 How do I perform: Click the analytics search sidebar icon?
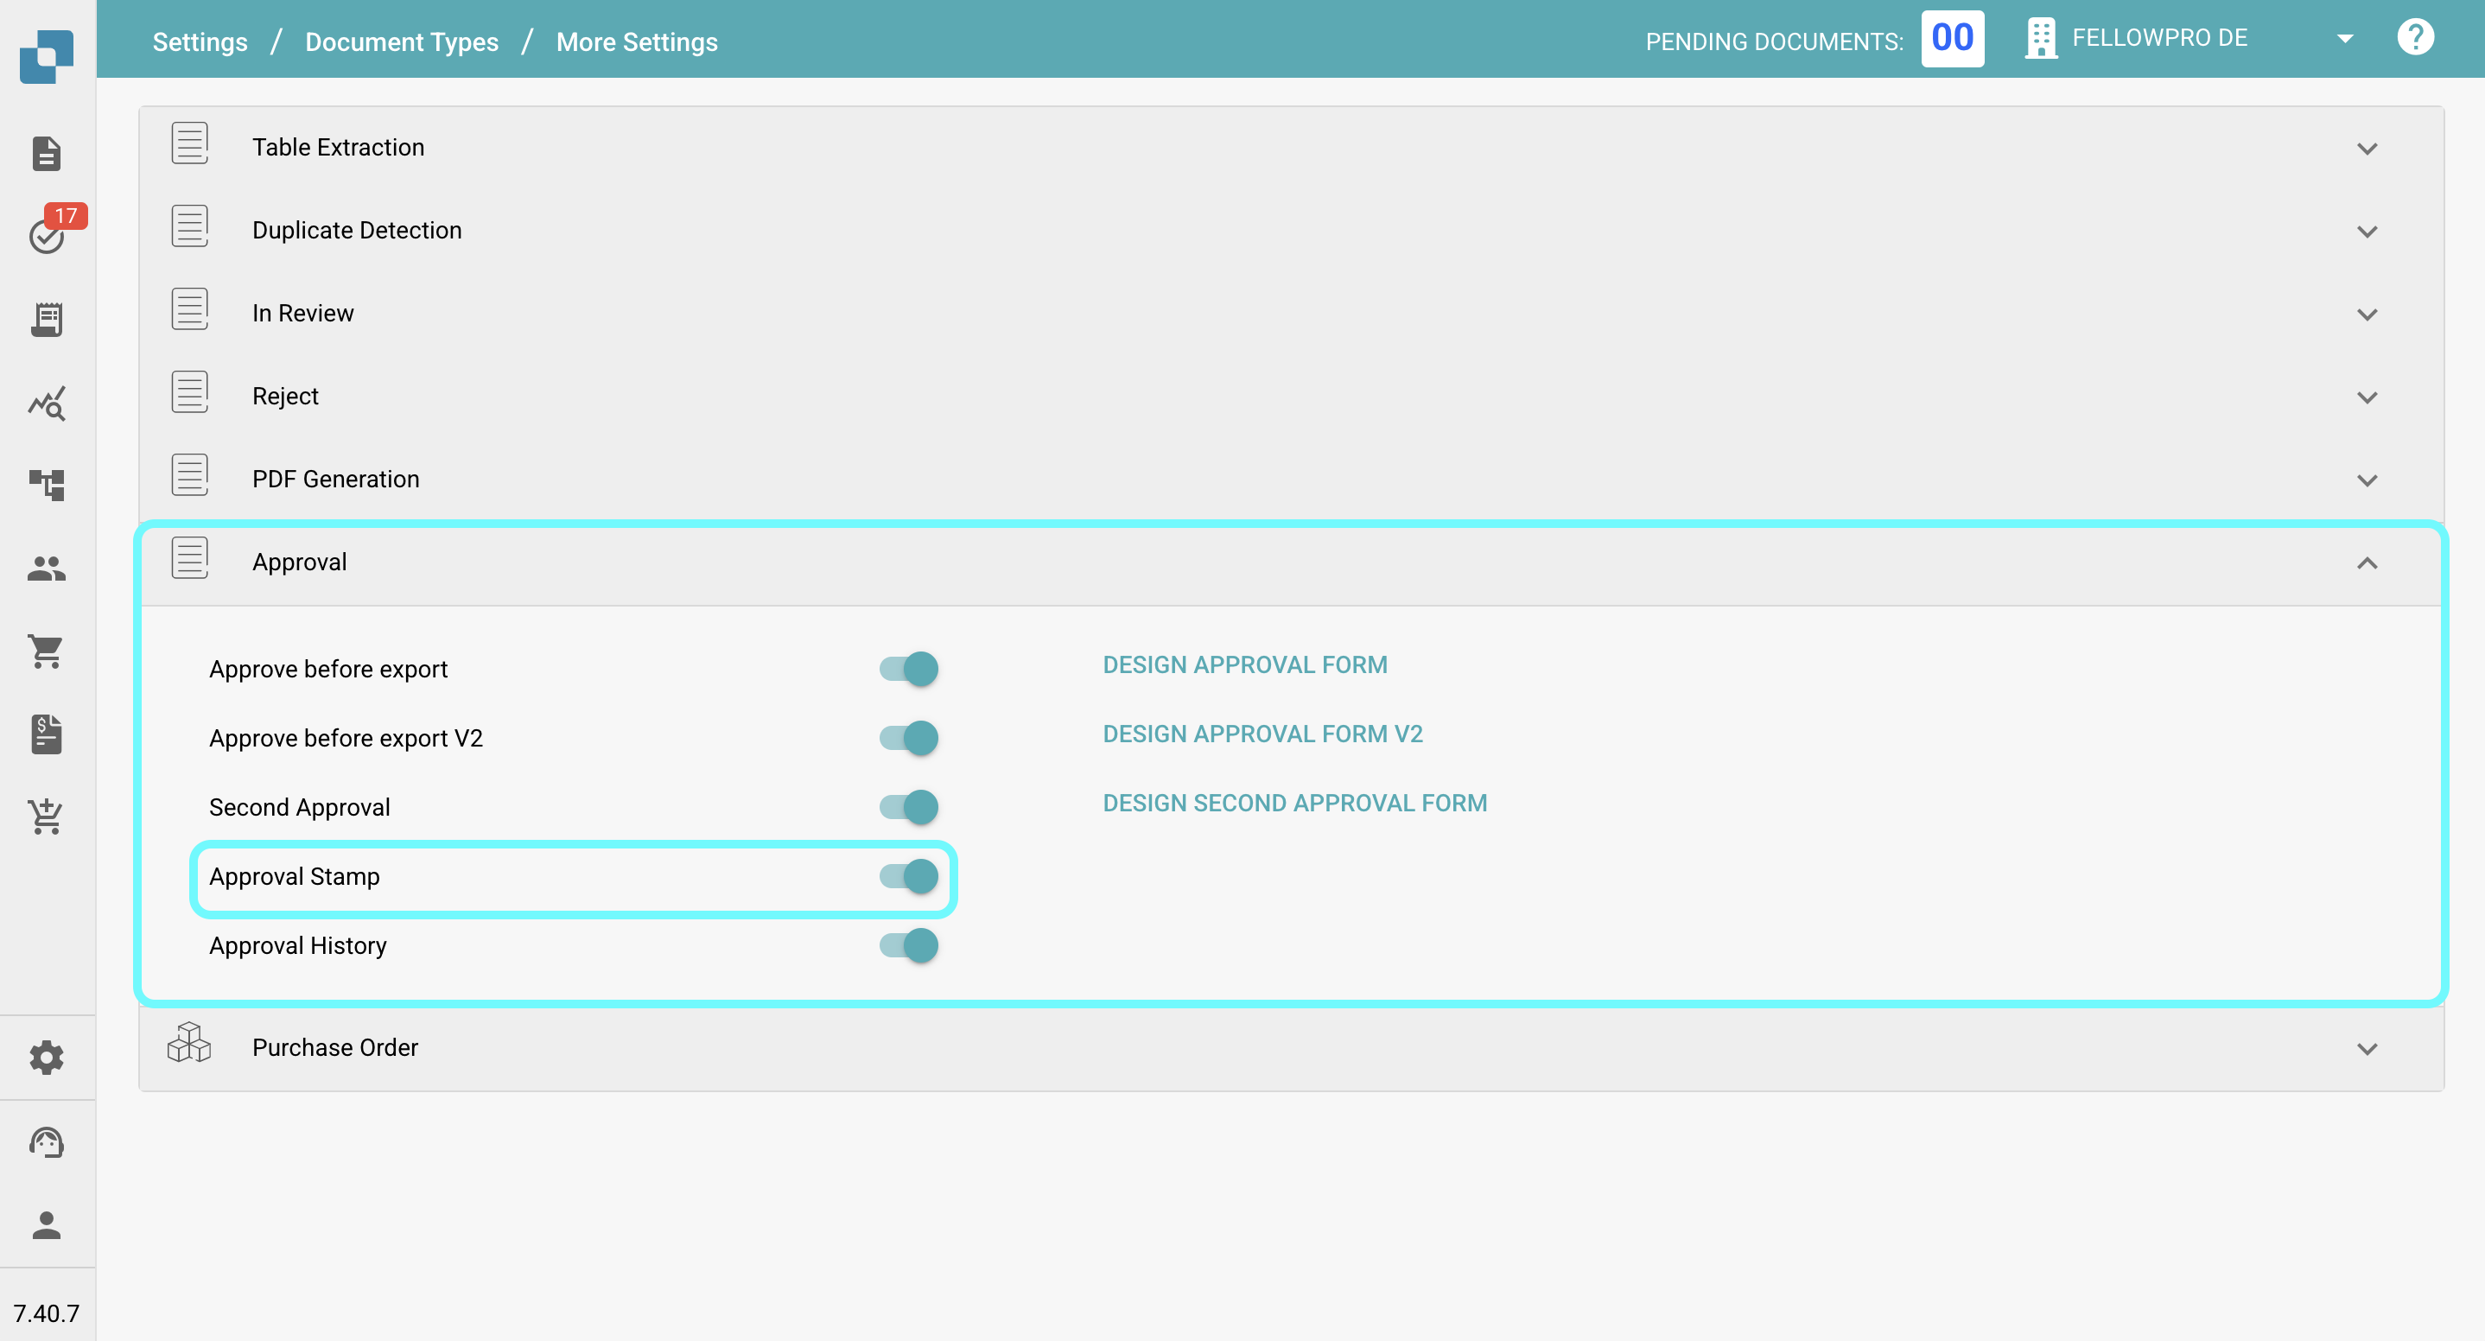pyautogui.click(x=47, y=404)
